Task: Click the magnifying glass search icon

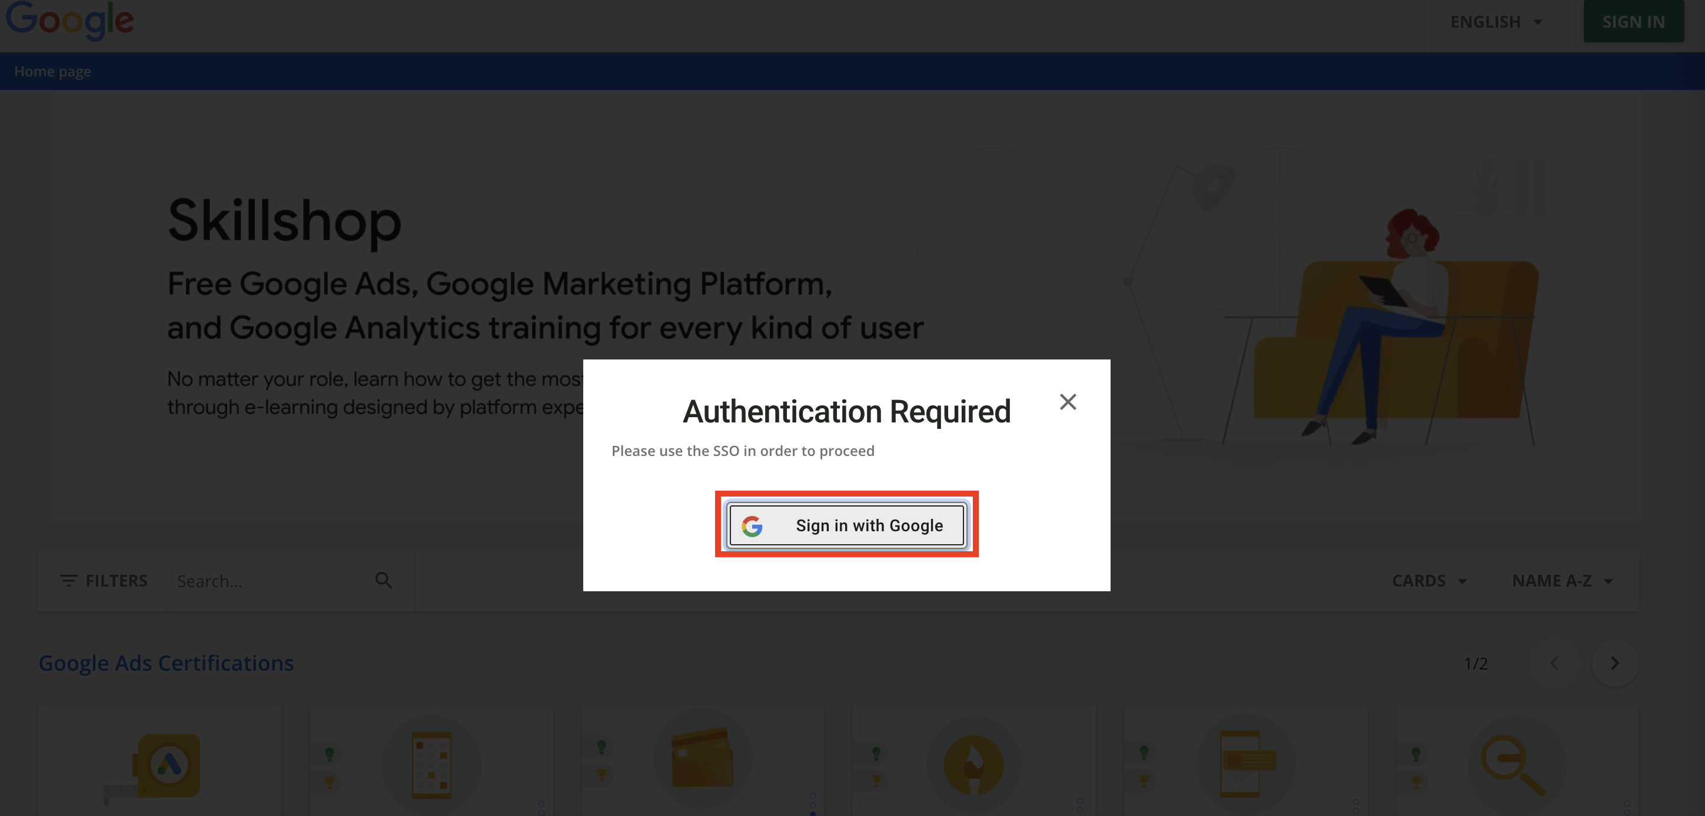Action: click(383, 581)
